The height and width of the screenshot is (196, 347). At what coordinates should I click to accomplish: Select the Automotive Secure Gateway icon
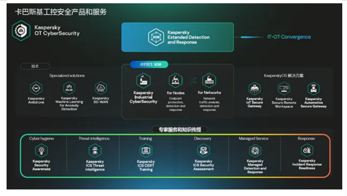pos(313,89)
